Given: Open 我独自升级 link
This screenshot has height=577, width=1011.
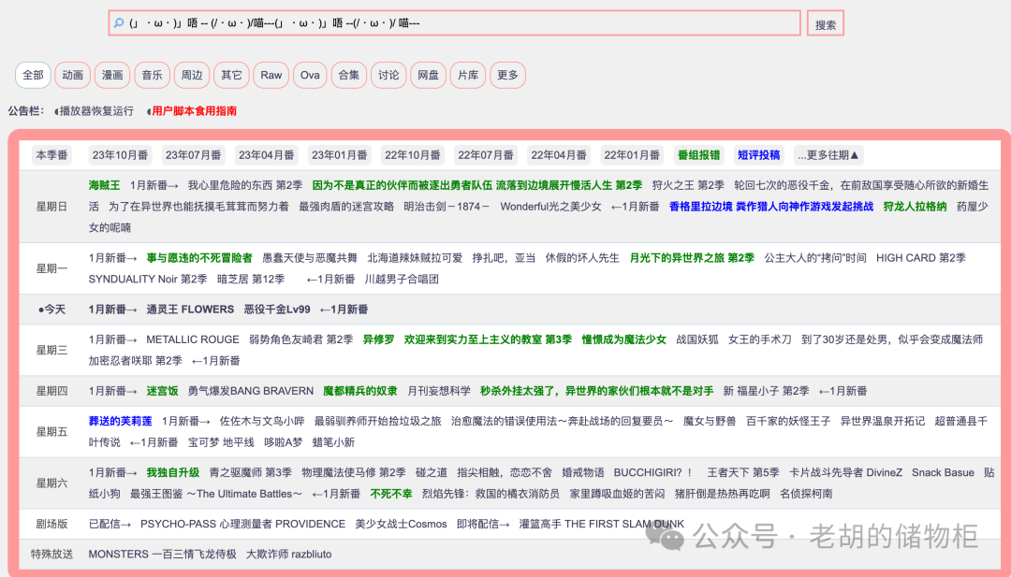Looking at the screenshot, I should tap(173, 472).
